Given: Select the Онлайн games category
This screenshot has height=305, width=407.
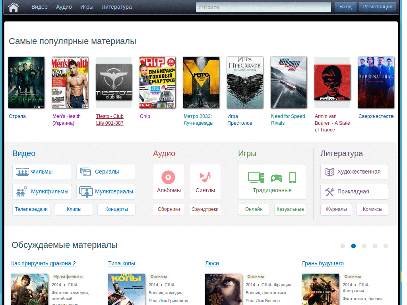Looking at the screenshot, I should click(x=254, y=209).
